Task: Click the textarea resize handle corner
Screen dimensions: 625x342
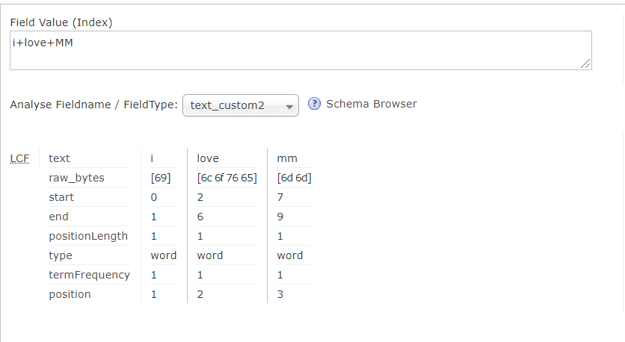Action: click(x=586, y=64)
